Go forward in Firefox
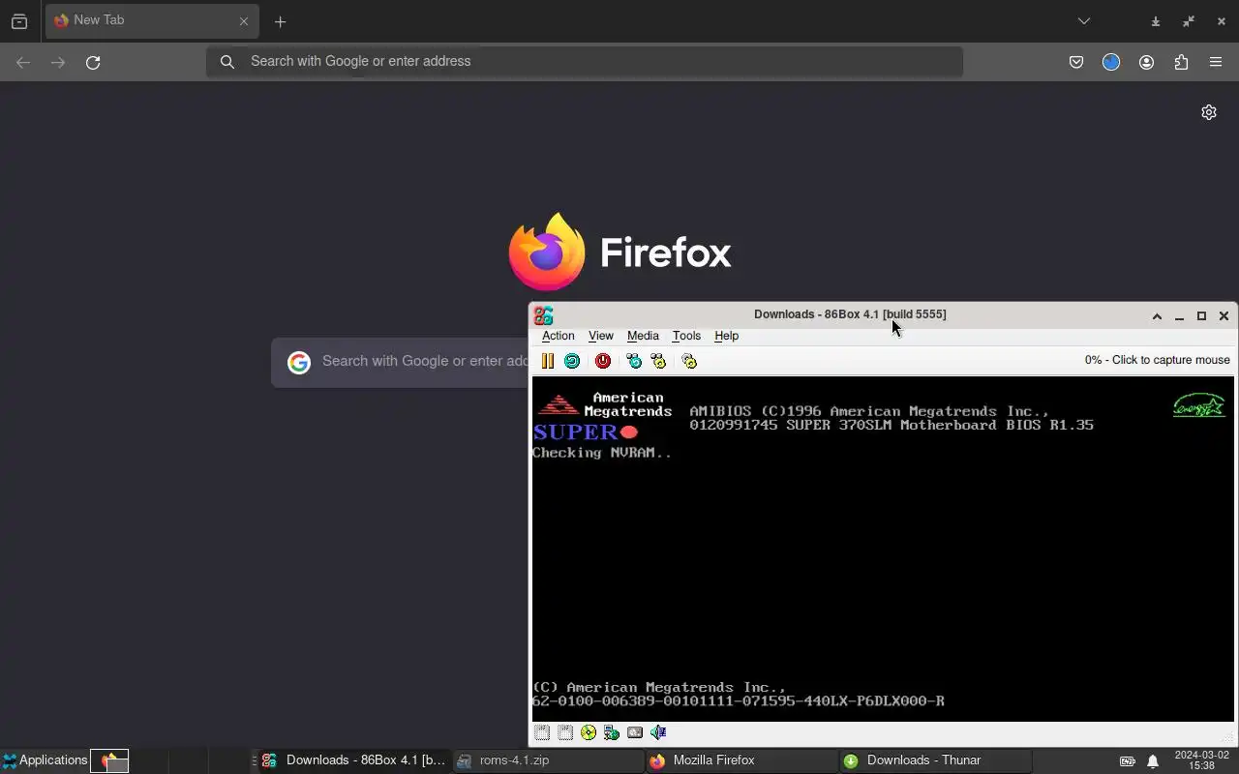This screenshot has height=774, width=1239. (58, 63)
